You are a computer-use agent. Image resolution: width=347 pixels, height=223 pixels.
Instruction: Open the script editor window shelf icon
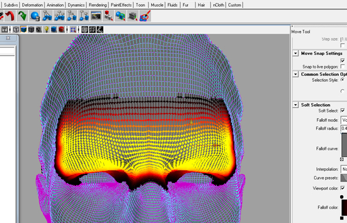pyautogui.click(x=96, y=16)
